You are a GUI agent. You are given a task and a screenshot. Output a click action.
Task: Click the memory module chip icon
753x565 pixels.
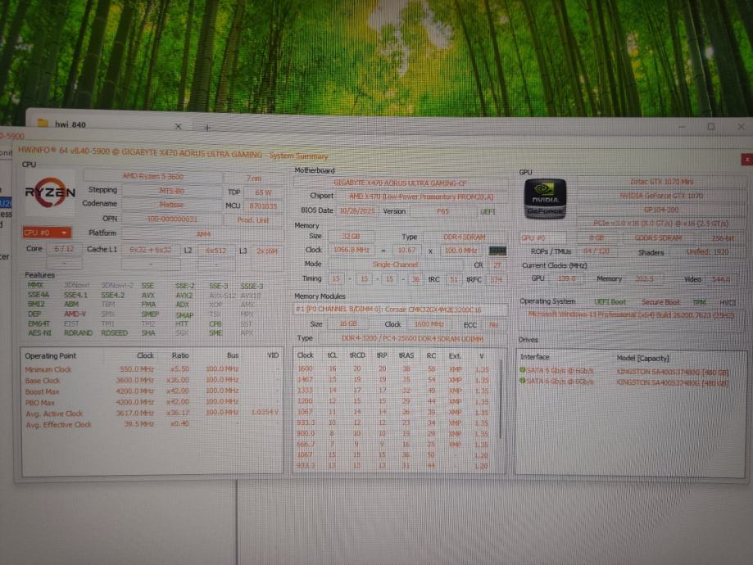point(497,251)
